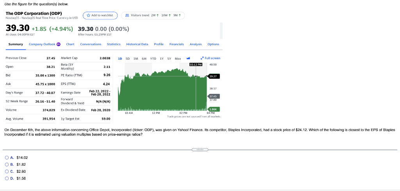The height and width of the screenshot is (191, 400).
Task: Click the 1y Target Est value 59.00
Action: tap(106, 118)
